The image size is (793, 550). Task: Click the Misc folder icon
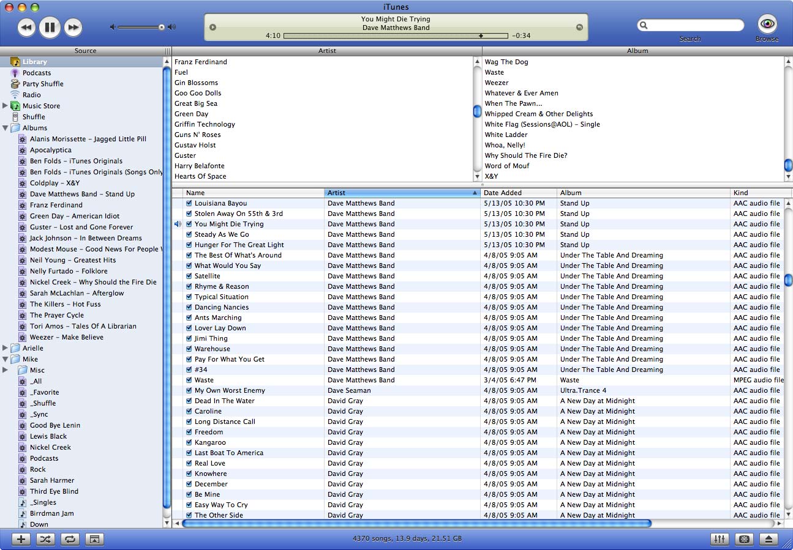coord(23,370)
